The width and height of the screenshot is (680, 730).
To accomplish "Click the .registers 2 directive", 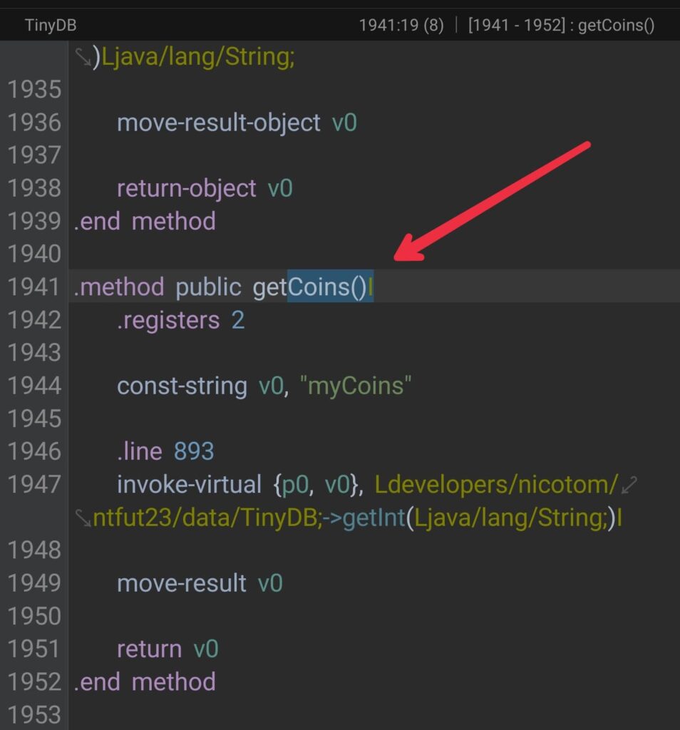I will pyautogui.click(x=180, y=320).
